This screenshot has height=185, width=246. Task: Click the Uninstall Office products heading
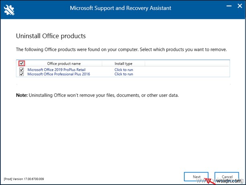point(50,36)
